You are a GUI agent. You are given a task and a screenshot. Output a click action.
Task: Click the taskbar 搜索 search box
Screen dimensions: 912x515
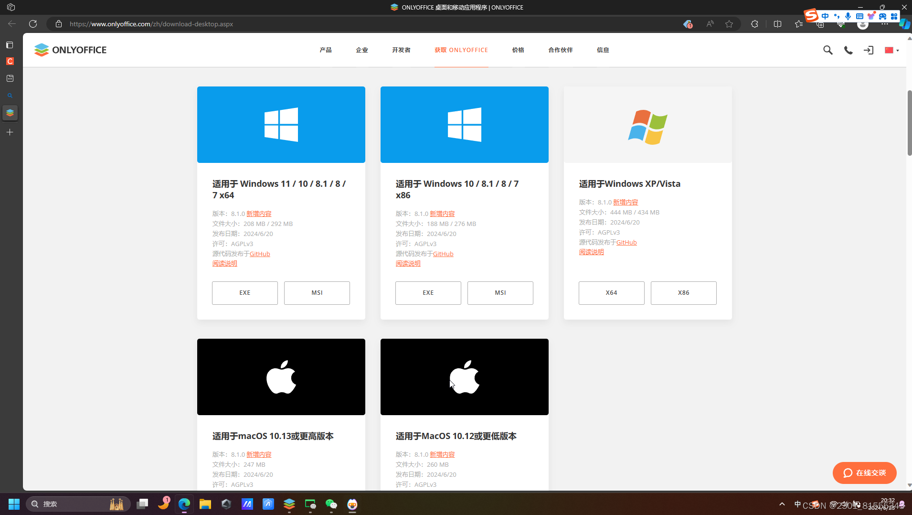click(x=79, y=504)
